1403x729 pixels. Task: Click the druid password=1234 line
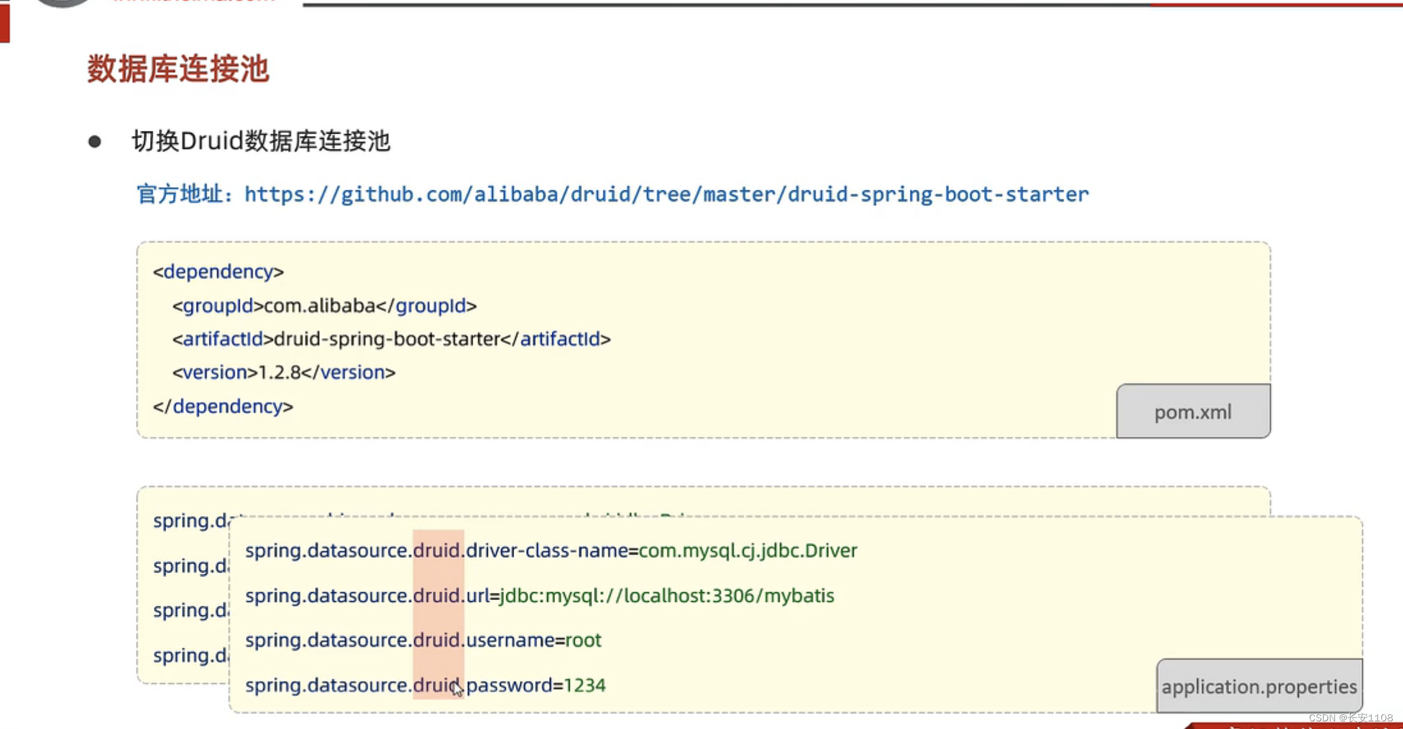pyautogui.click(x=425, y=685)
